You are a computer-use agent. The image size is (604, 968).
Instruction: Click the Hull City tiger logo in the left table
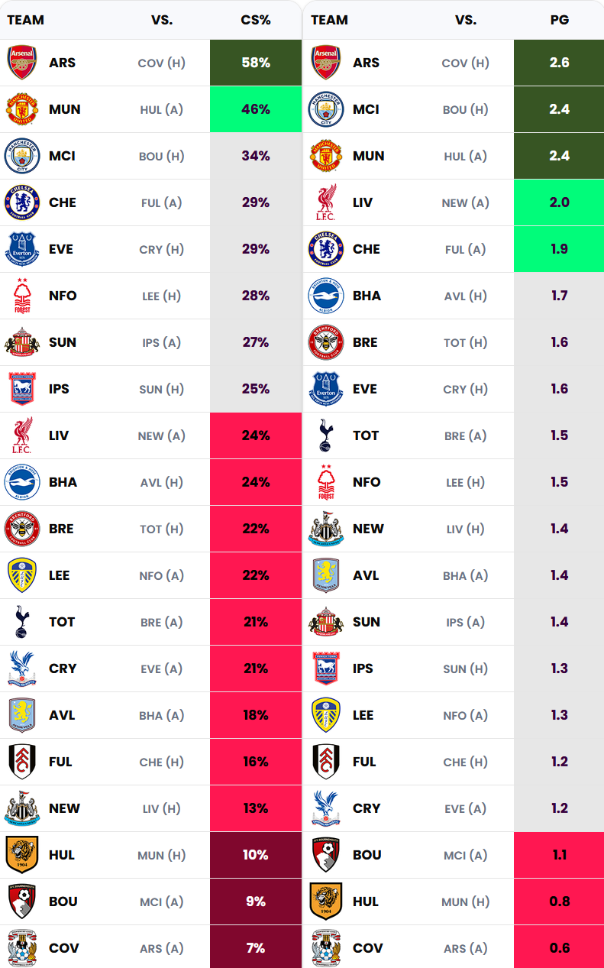pyautogui.click(x=22, y=855)
